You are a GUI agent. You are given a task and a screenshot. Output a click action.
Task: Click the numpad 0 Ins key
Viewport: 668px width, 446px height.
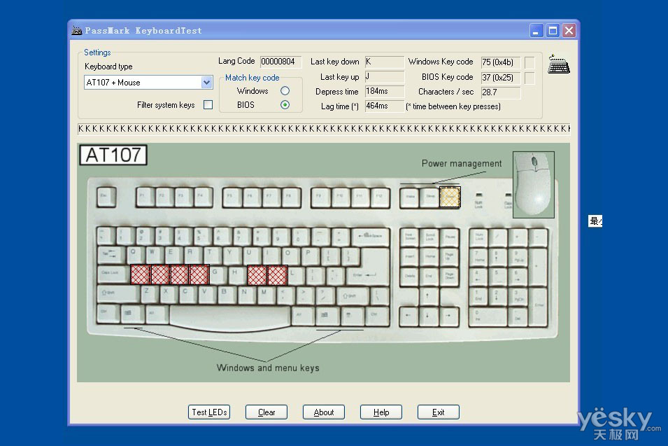pyautogui.click(x=488, y=316)
